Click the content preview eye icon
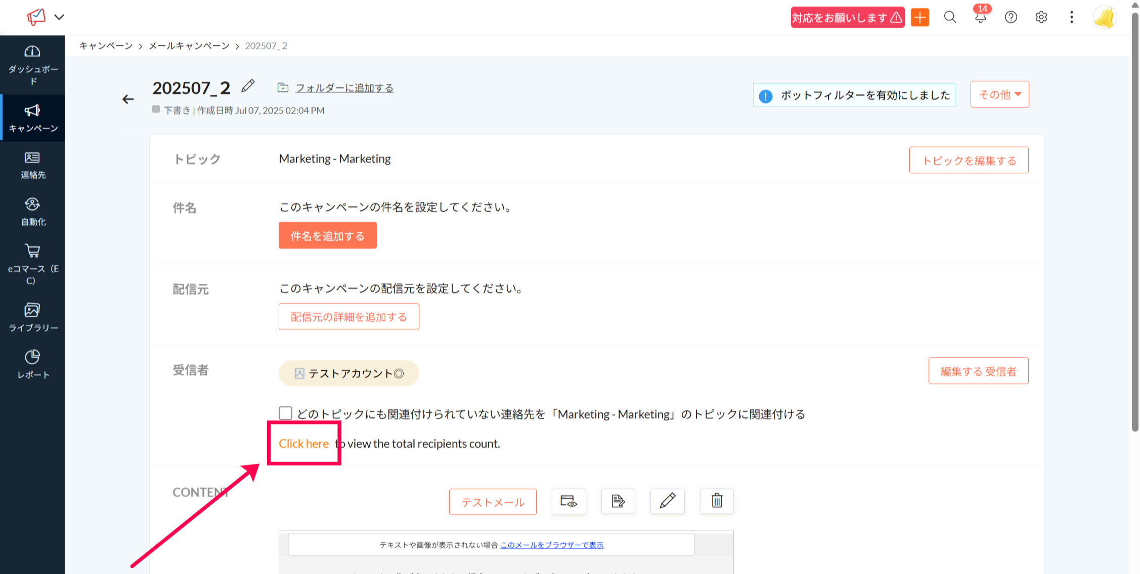 (568, 501)
